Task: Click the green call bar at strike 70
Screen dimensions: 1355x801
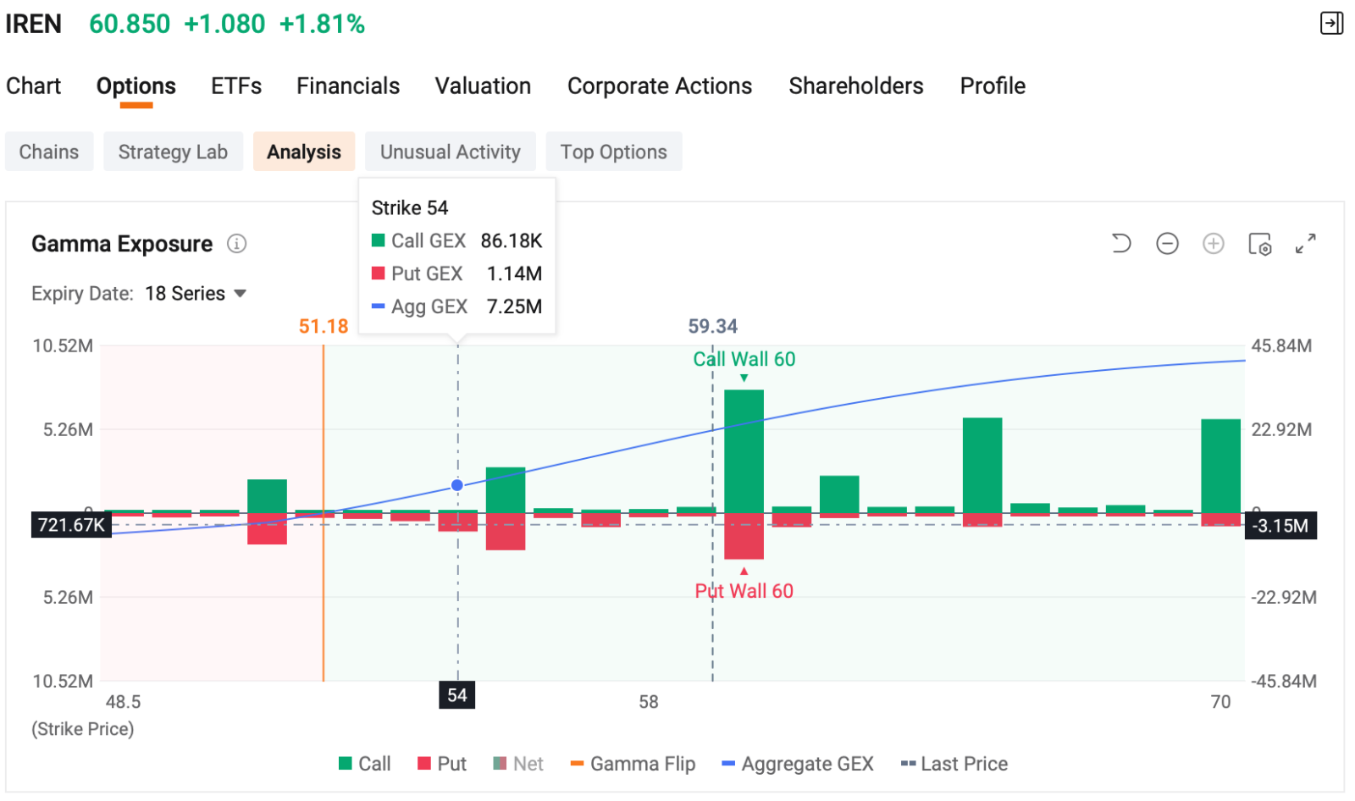Action: click(x=1220, y=466)
